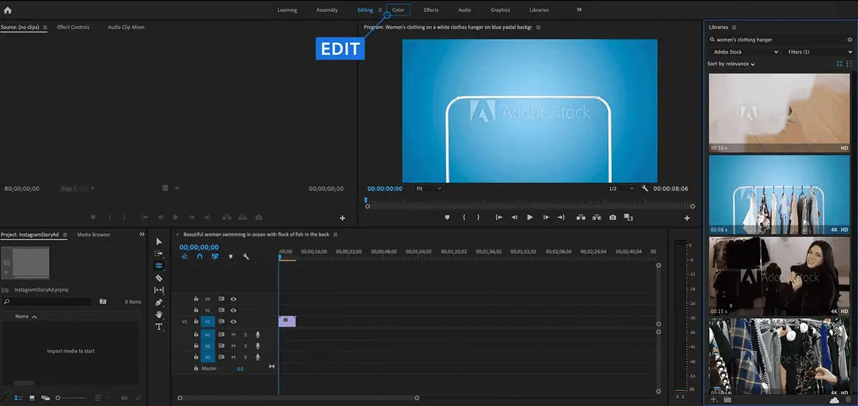This screenshot has height=406, width=858.
Task: Click the blue EDIT button
Action: point(340,48)
